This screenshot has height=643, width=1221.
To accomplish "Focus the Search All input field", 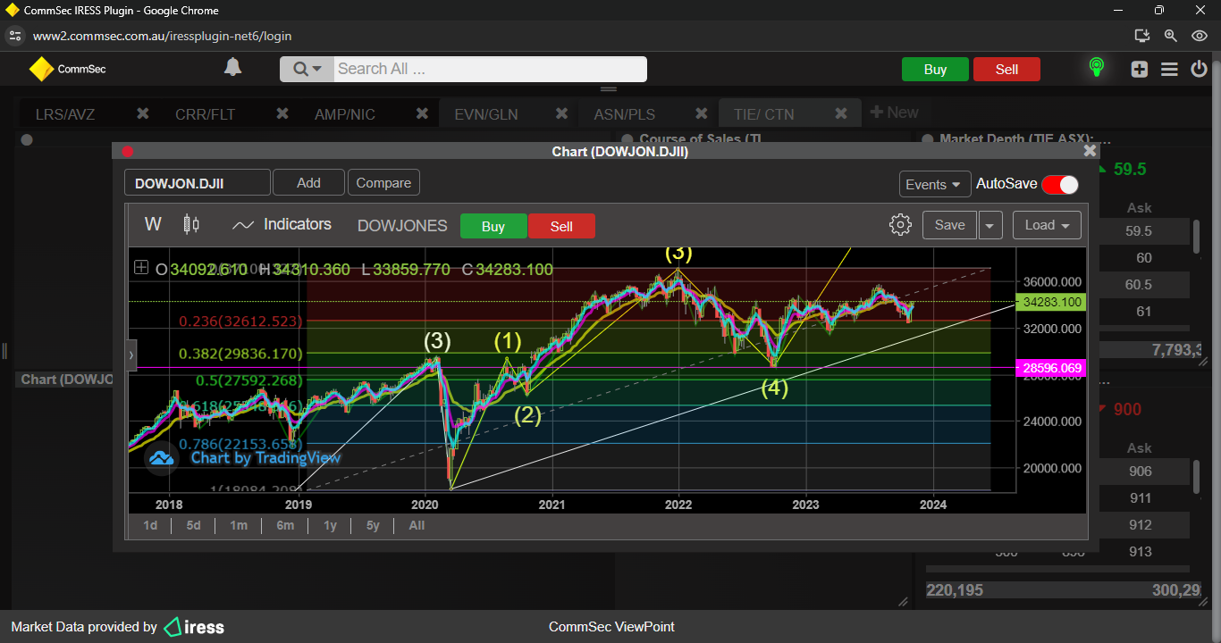I will [490, 69].
